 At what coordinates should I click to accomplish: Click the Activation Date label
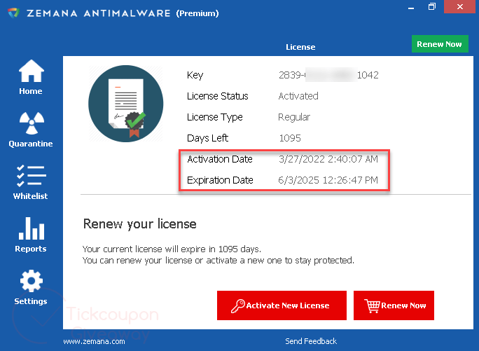220,159
